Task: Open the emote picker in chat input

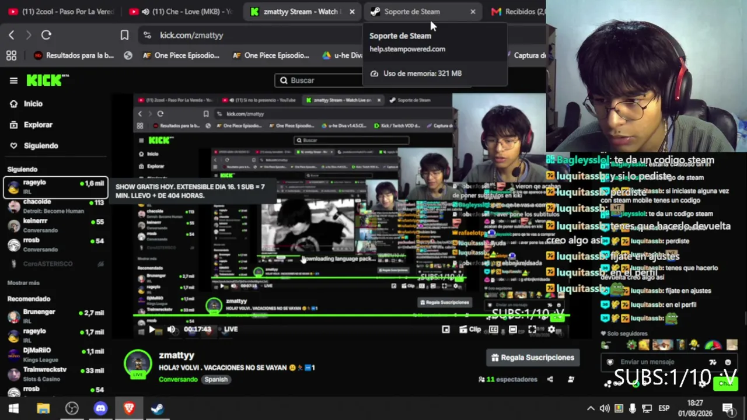Action: click(728, 362)
